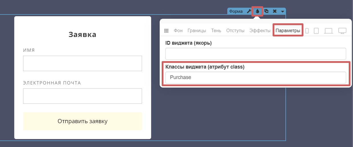Open the Отступы tab

[235, 31]
